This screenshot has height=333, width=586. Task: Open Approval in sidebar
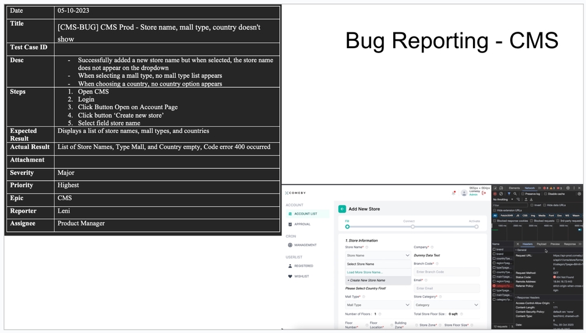(300, 224)
